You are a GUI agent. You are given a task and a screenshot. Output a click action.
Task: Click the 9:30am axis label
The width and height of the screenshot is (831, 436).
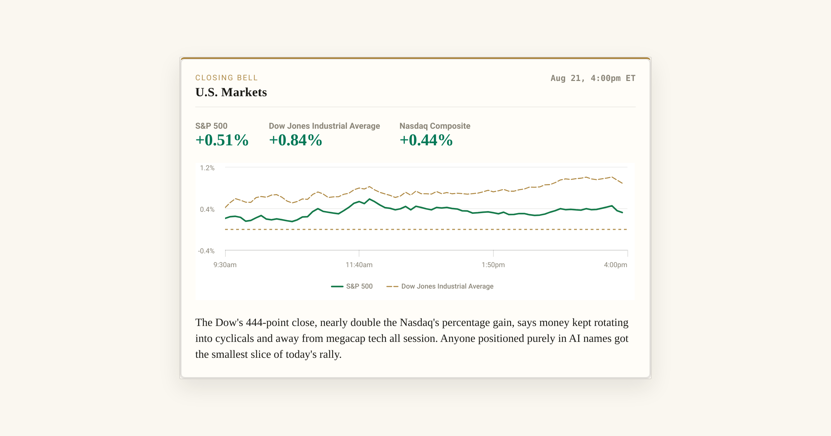click(x=225, y=265)
